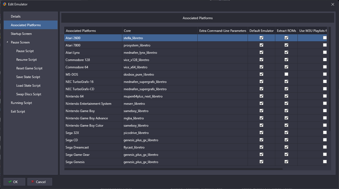Select the Commodore 128 platform cell
Viewport: 339px width, 189px height.
[x=93, y=60]
